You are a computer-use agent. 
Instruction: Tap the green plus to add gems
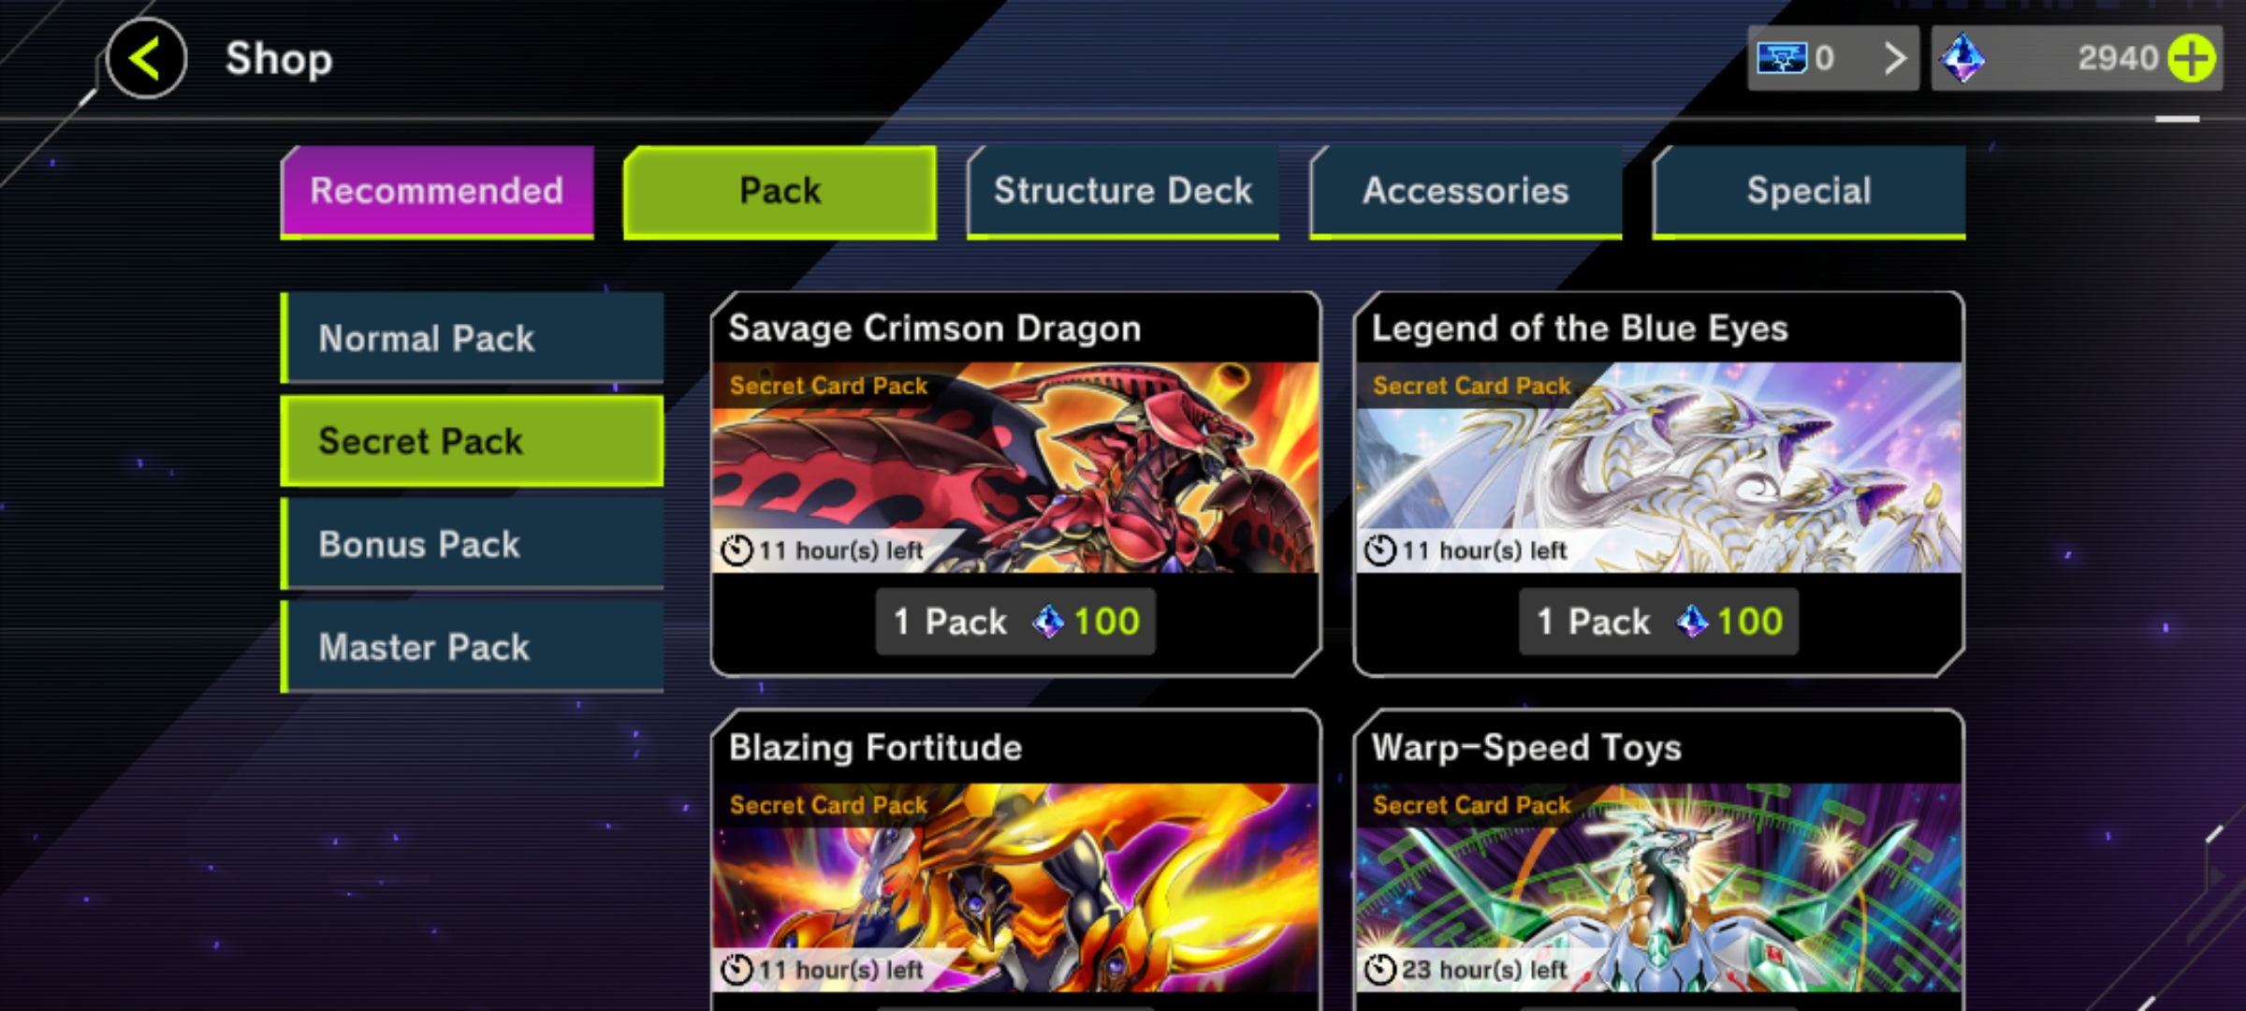(x=2192, y=59)
